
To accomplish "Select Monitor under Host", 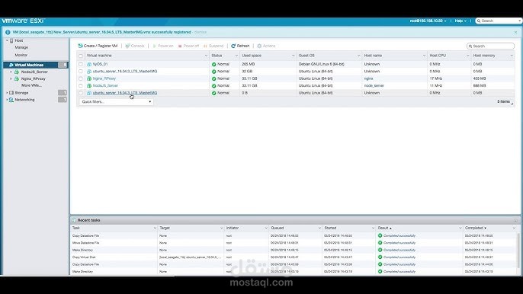I will 21,55.
